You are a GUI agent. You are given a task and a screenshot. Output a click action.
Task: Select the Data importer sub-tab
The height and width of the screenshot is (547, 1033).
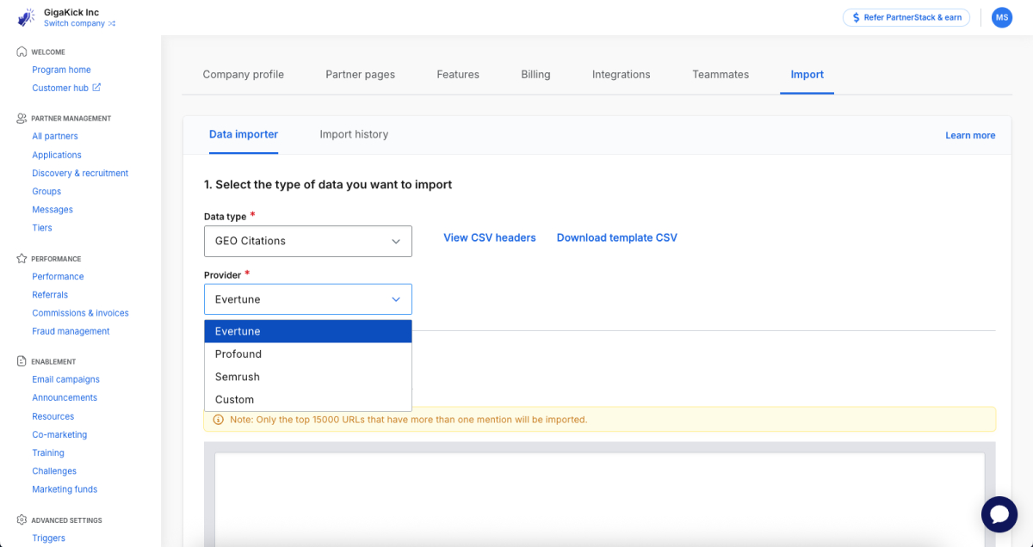[x=244, y=134]
